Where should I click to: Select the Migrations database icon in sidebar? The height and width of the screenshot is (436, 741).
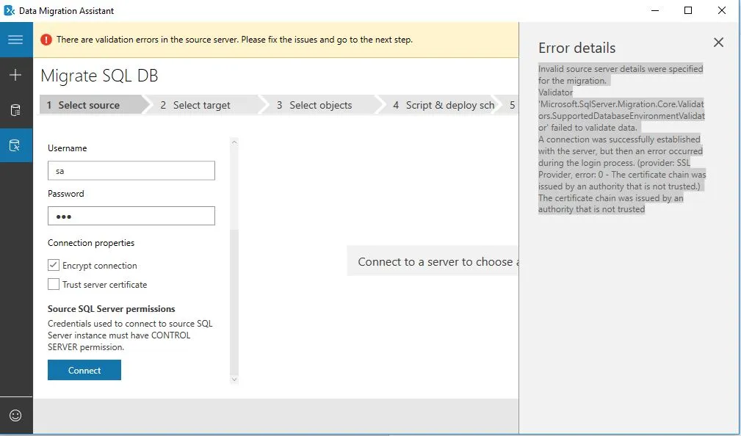pos(15,145)
